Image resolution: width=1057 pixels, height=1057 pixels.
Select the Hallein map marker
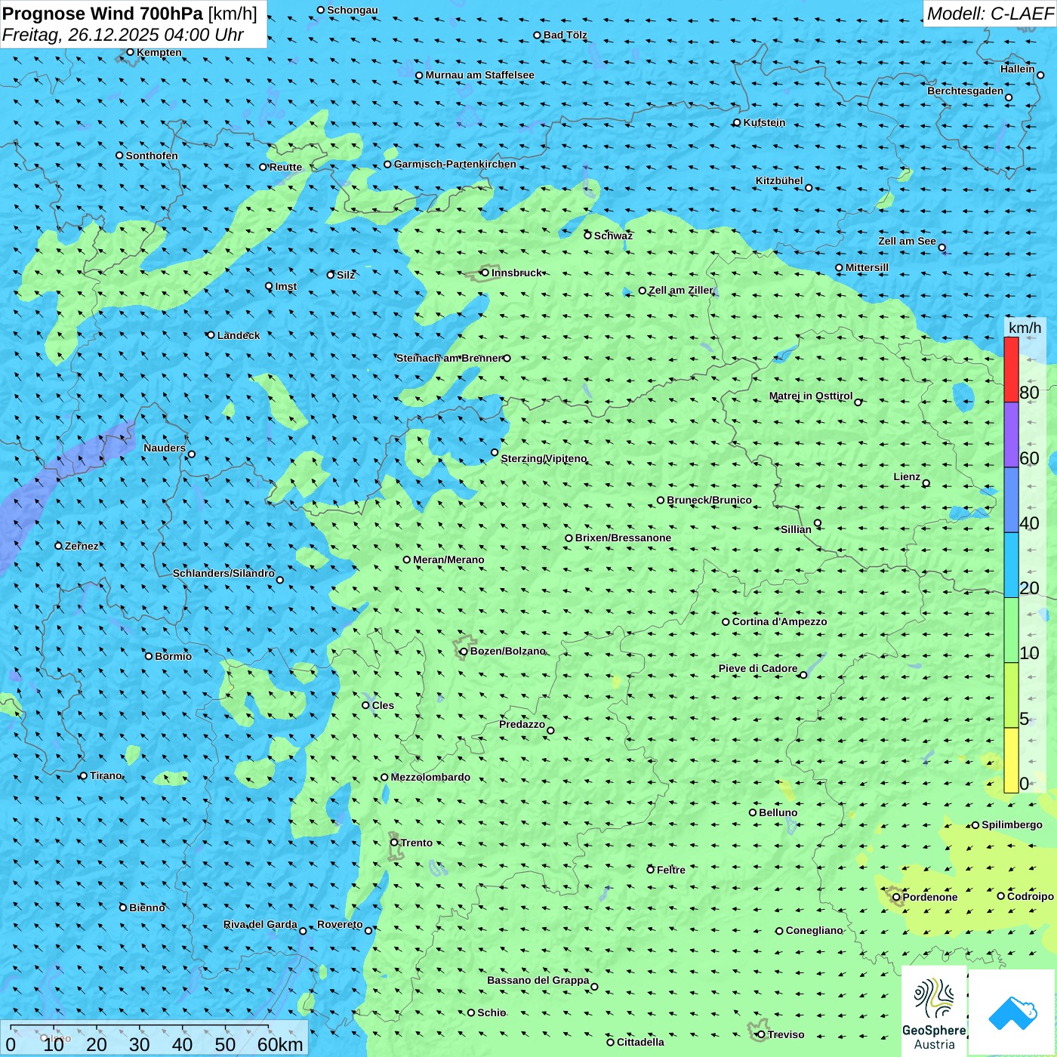pos(1040,75)
